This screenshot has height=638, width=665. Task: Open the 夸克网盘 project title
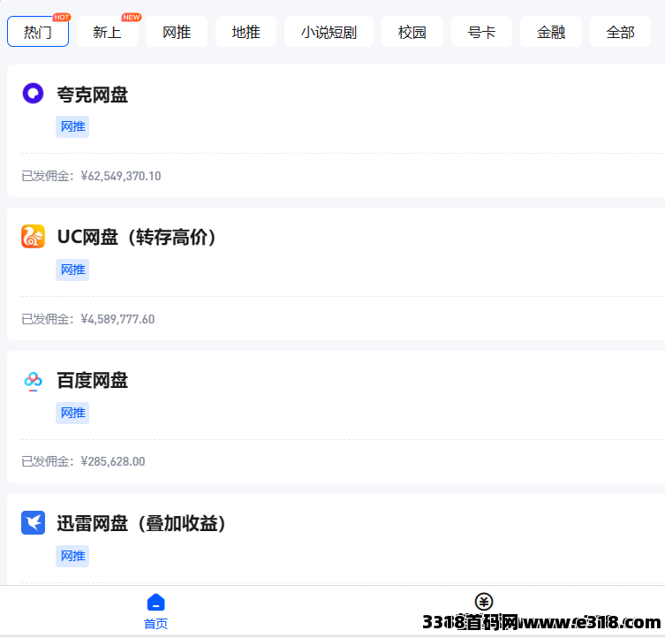[93, 95]
